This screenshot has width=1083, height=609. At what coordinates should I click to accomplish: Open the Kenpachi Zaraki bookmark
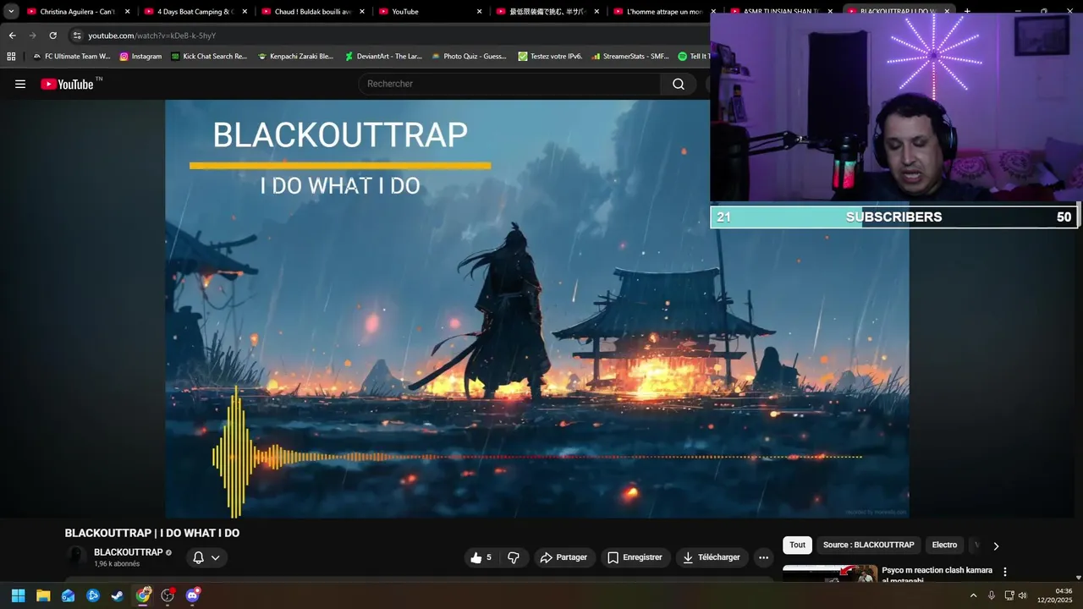(295, 57)
